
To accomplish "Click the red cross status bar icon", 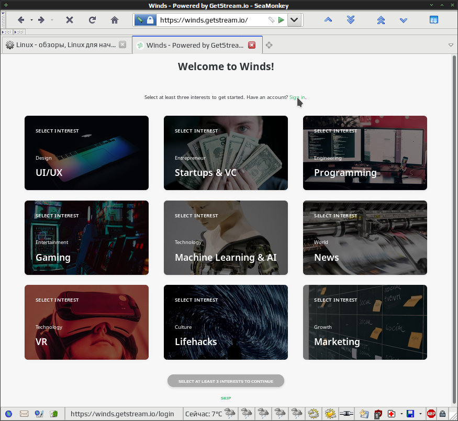I will point(392,414).
